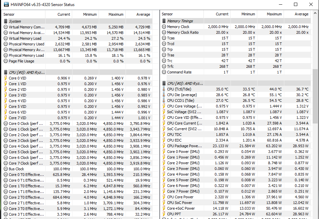
Task: Click the Bus Clock circle icon
Action: pyautogui.click(x=6, y=169)
